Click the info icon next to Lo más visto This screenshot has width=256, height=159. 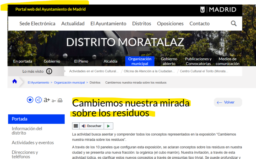[x=49, y=71]
